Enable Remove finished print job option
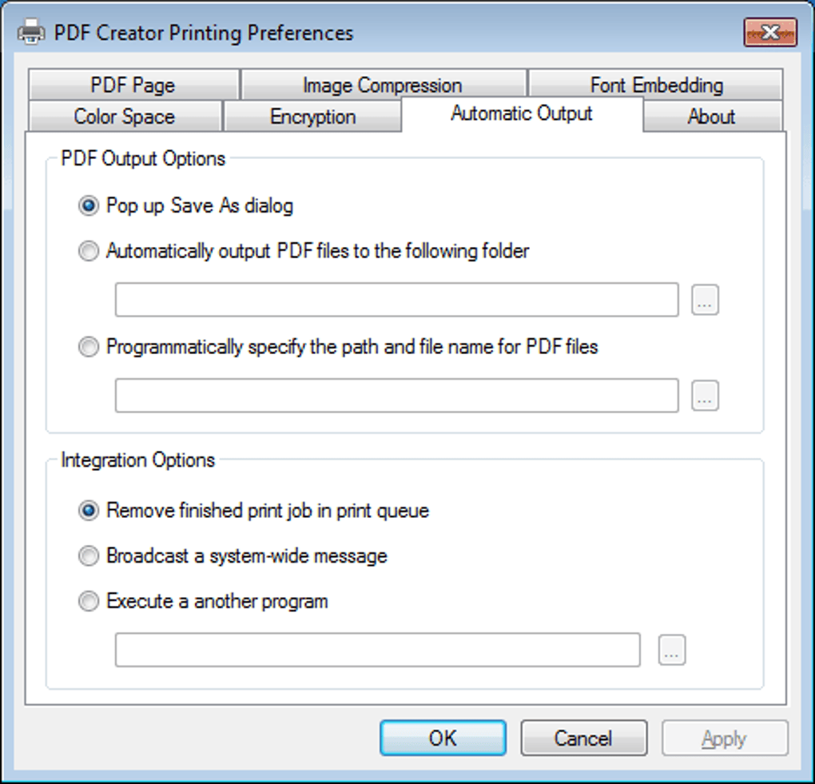The image size is (815, 784). click(89, 511)
